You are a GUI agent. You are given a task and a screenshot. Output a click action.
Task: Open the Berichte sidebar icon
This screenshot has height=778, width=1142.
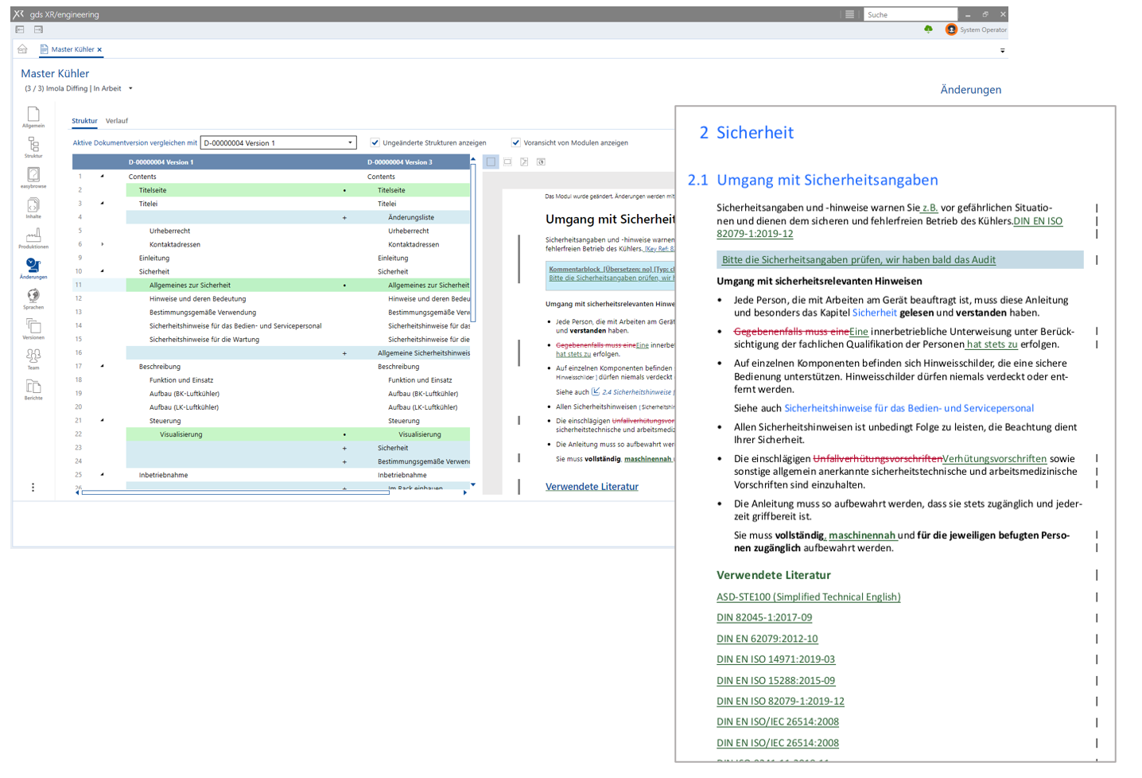(x=33, y=387)
